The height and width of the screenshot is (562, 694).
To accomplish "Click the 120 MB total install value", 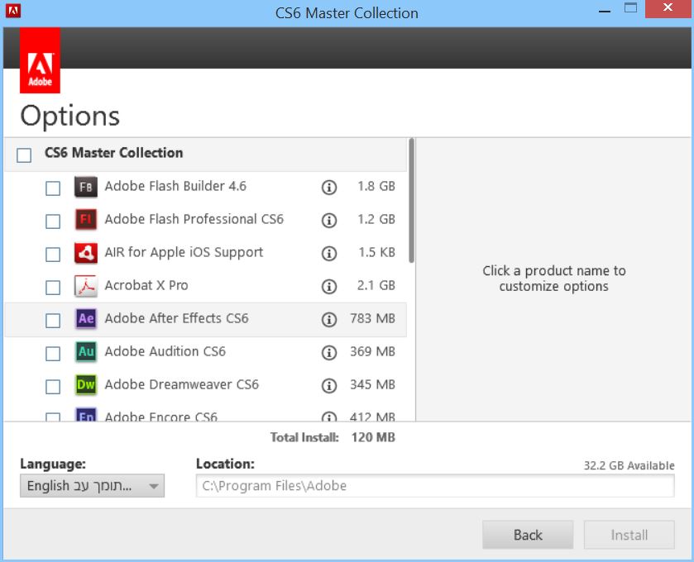I will 373,437.
